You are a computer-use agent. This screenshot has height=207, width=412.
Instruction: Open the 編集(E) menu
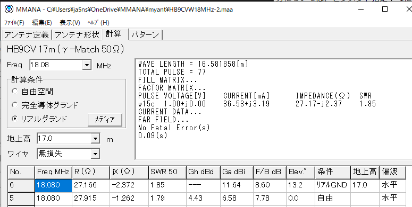point(42,23)
